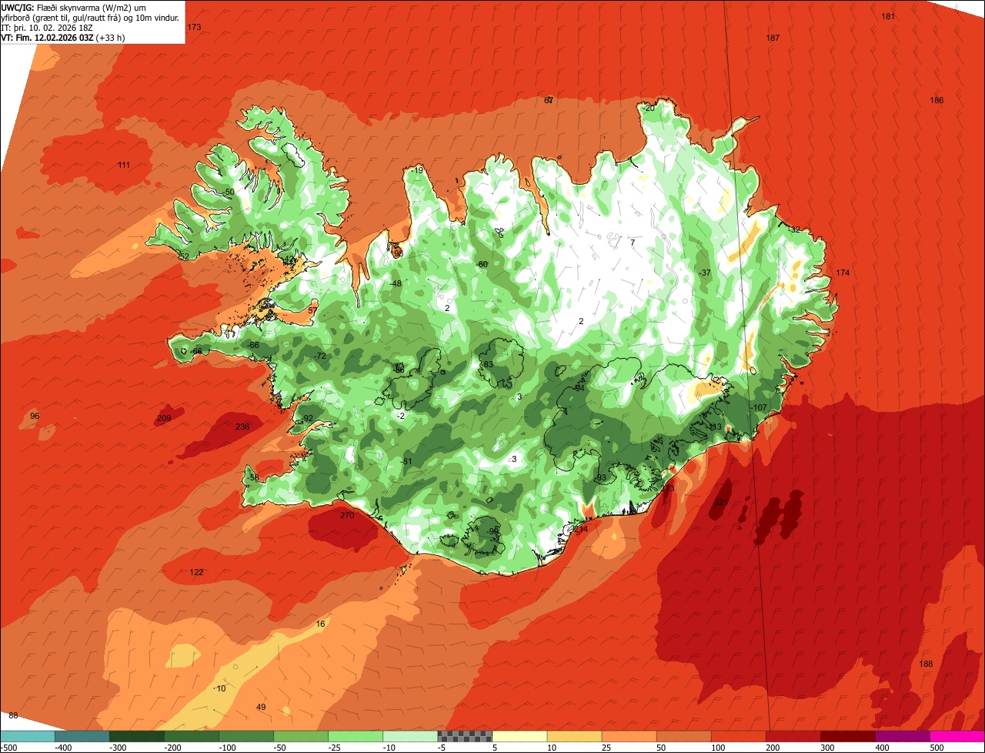Screen dimensions: 985x753
Task: Click the value 214 on the south coast
Action: 581,528
